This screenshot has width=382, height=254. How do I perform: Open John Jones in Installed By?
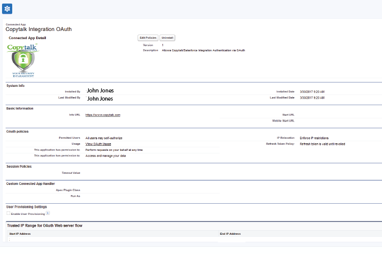pos(99,91)
